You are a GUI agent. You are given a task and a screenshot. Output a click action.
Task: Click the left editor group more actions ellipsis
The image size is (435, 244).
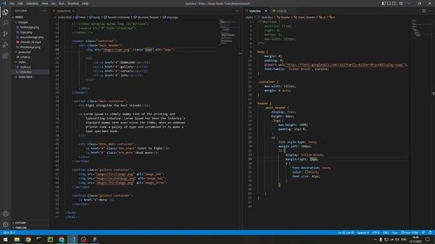point(237,11)
